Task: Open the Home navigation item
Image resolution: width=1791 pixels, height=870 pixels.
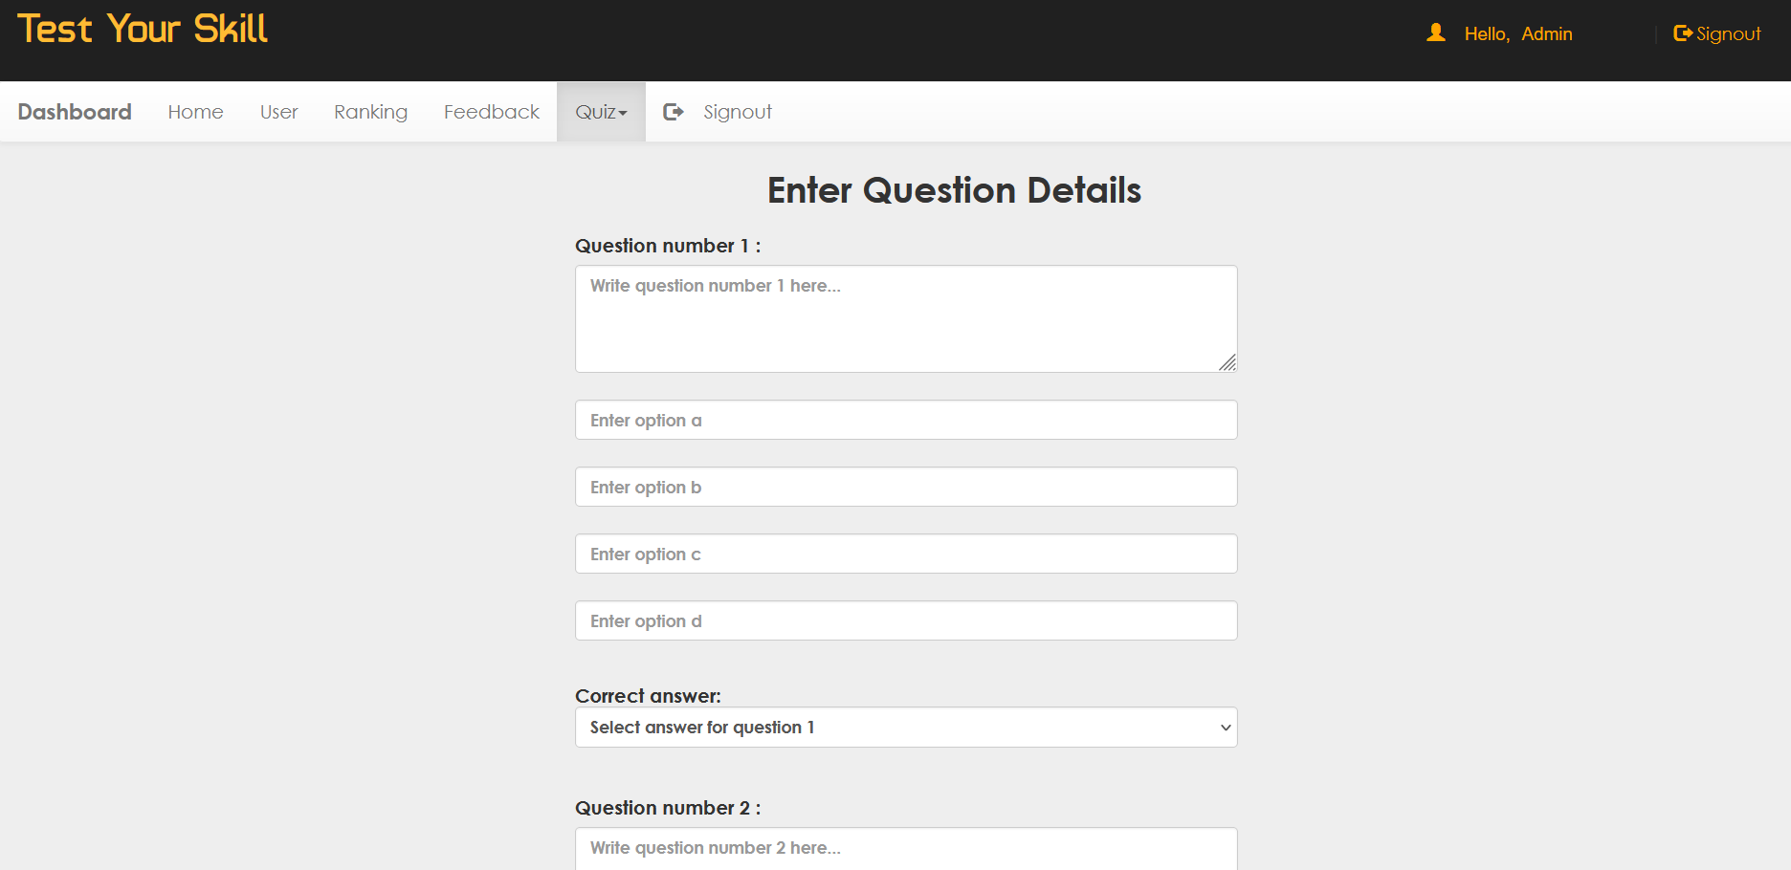Action: point(195,112)
